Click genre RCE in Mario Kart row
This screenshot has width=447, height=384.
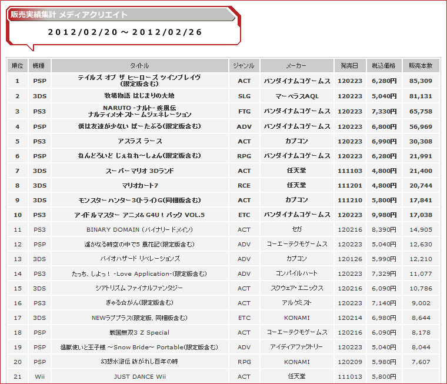click(x=244, y=186)
